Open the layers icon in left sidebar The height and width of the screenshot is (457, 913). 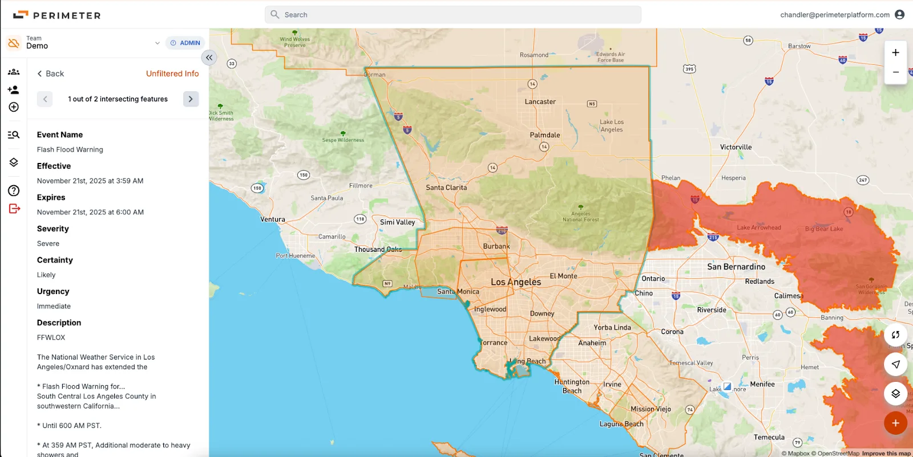(14, 162)
